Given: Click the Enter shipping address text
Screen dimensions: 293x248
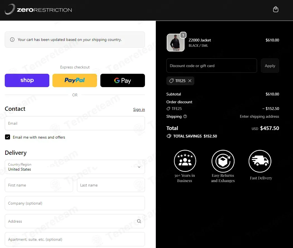Looking at the screenshot, I should coord(259,116).
